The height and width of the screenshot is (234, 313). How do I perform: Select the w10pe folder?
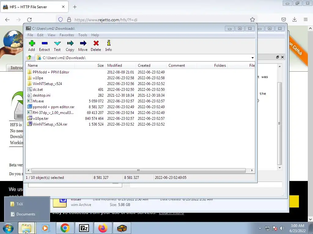coord(38,78)
